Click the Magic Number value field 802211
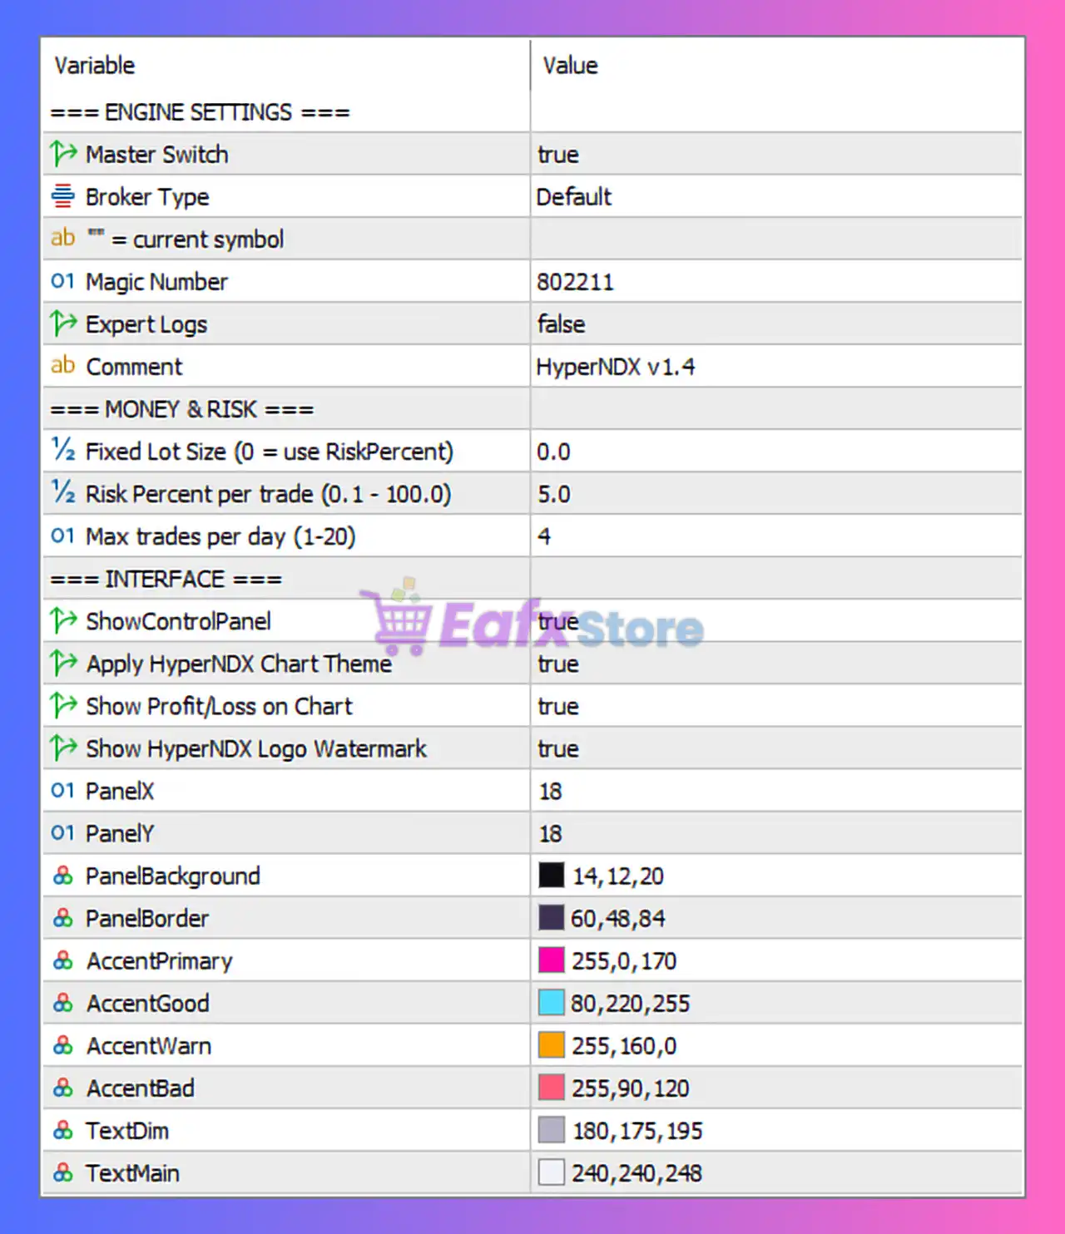 (577, 281)
